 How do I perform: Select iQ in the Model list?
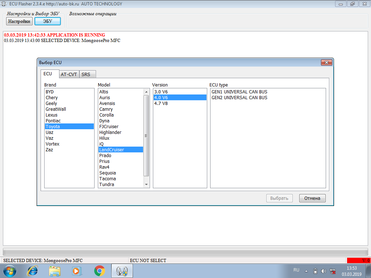click(x=121, y=144)
